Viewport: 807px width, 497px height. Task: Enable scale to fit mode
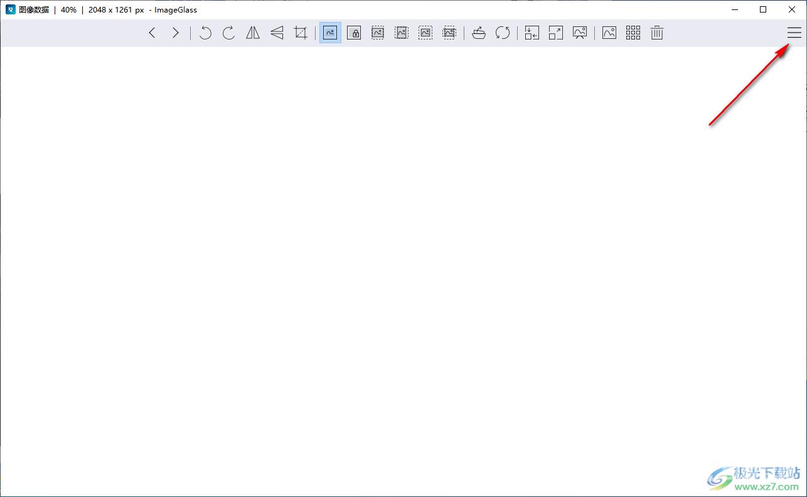(x=425, y=33)
